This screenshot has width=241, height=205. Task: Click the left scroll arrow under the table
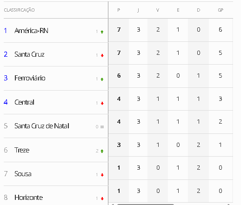point(113,205)
